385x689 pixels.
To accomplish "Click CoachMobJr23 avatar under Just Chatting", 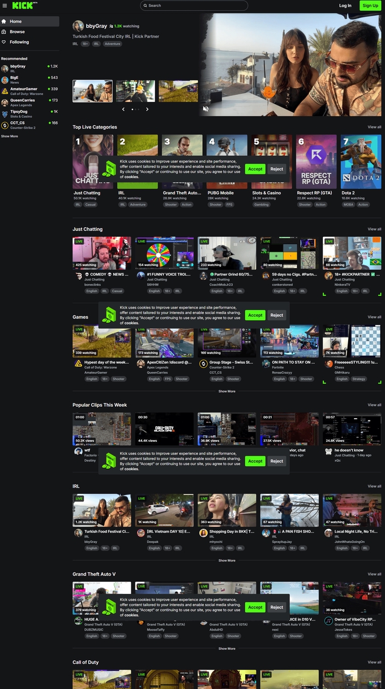I will (x=203, y=275).
